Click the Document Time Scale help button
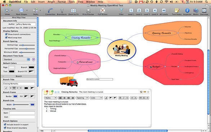211x132 pixels. (33, 60)
